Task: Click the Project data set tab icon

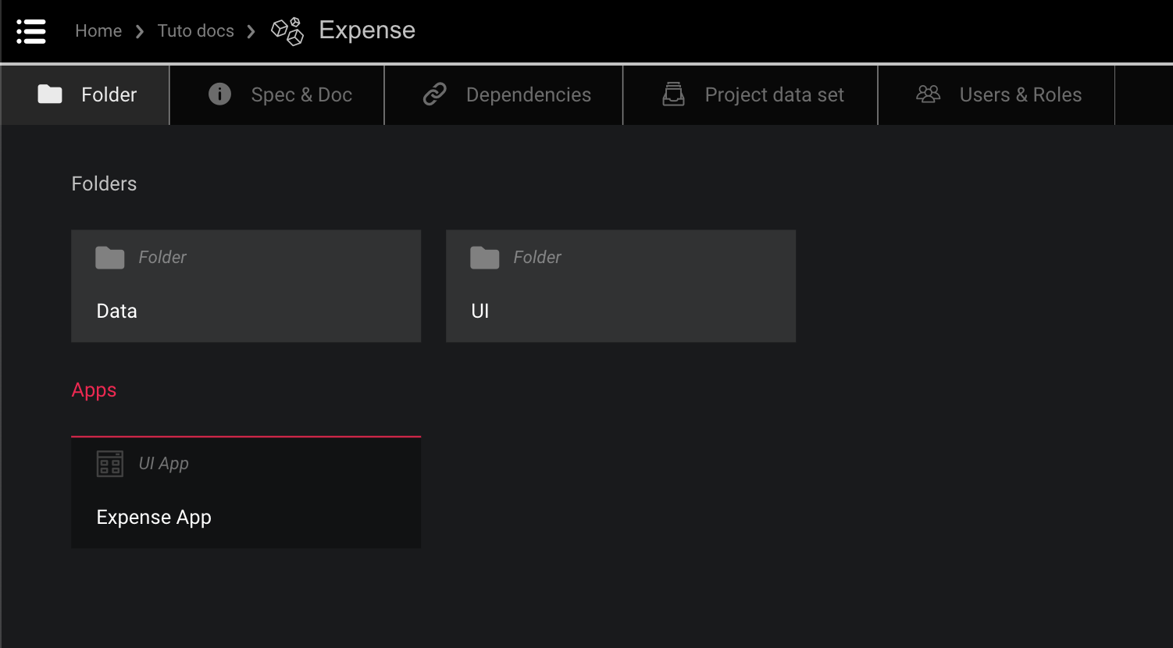Action: pyautogui.click(x=674, y=94)
